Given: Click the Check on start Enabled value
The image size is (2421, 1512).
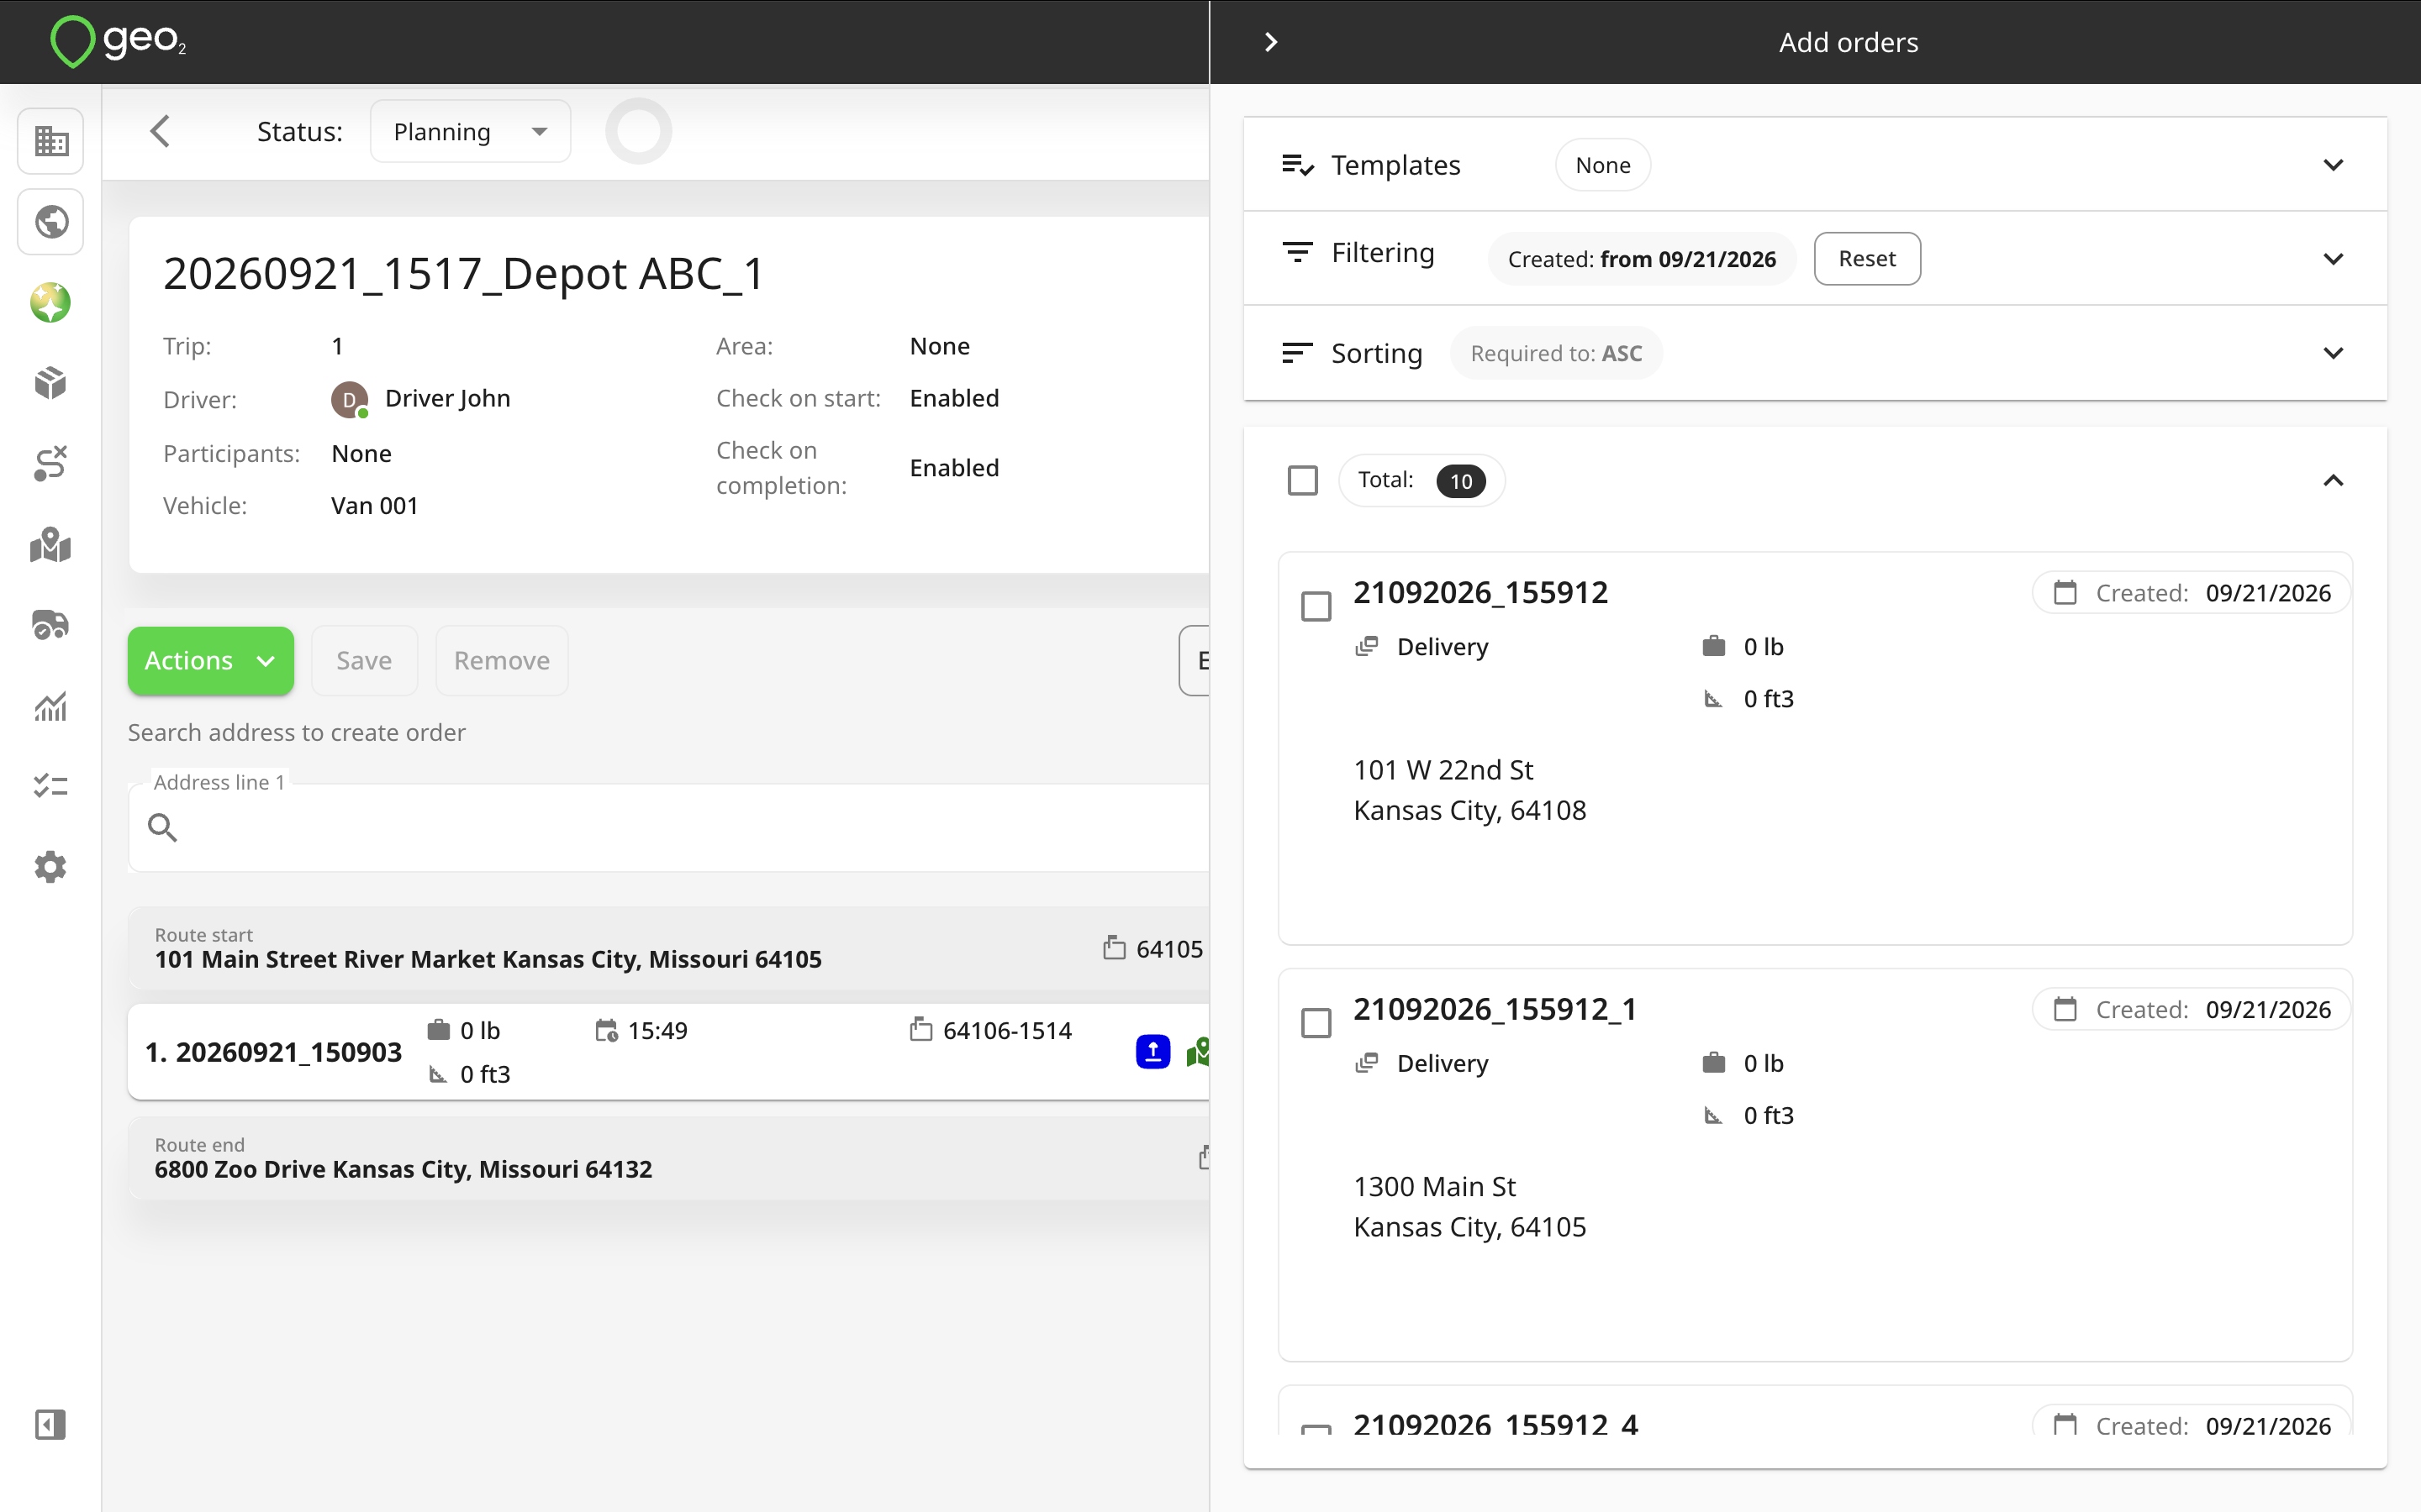Looking at the screenshot, I should tap(954, 399).
